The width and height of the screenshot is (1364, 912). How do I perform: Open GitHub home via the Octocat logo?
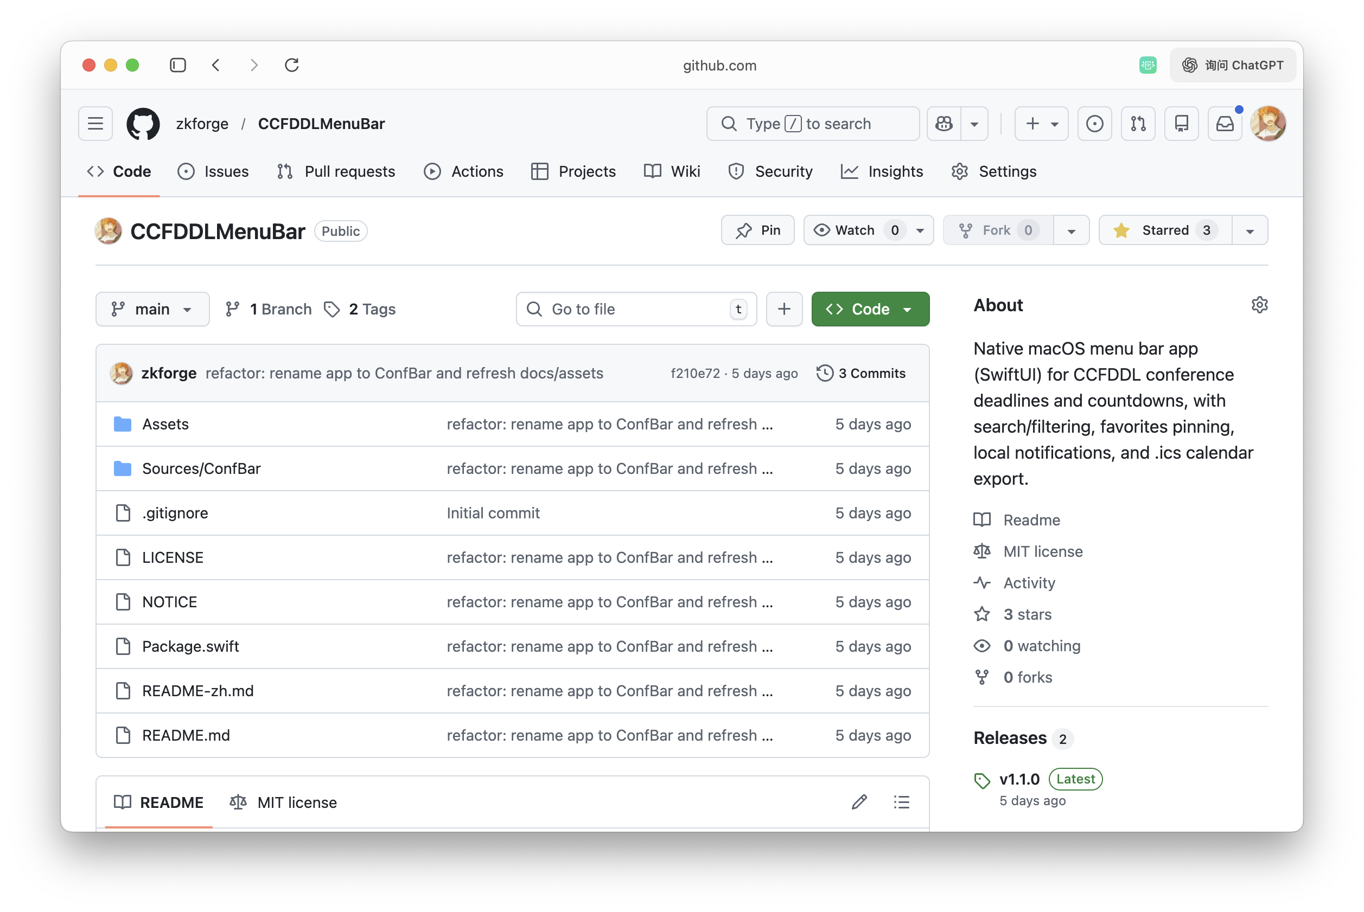click(143, 123)
